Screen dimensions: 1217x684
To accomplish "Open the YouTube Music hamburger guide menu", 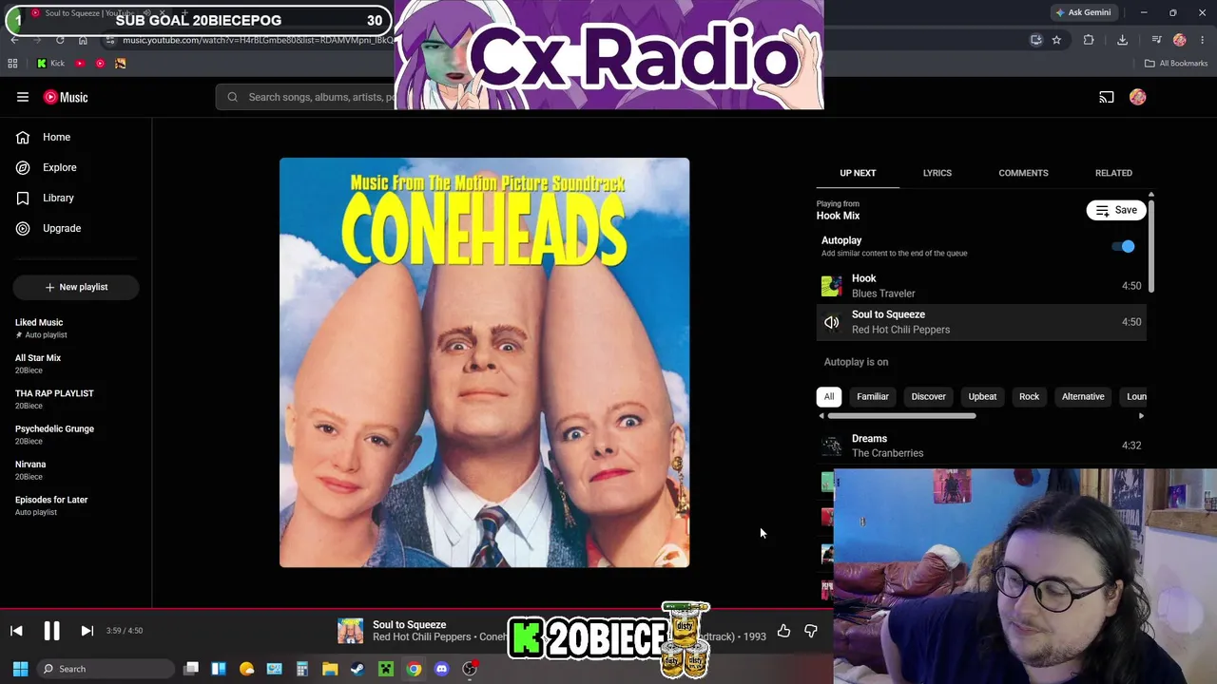I will coord(23,97).
